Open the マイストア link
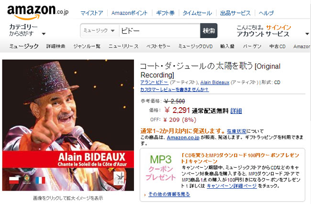The height and width of the screenshot is (204, 311). pyautogui.click(x=92, y=13)
